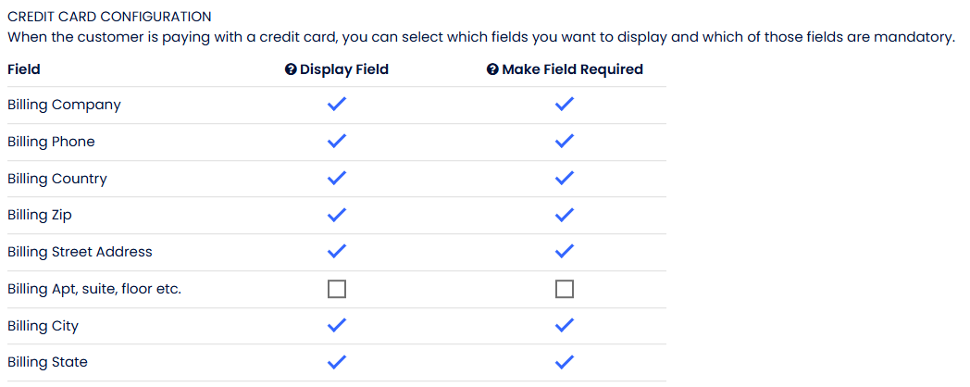Toggle Make Field Required for Billing Phone

565,142
